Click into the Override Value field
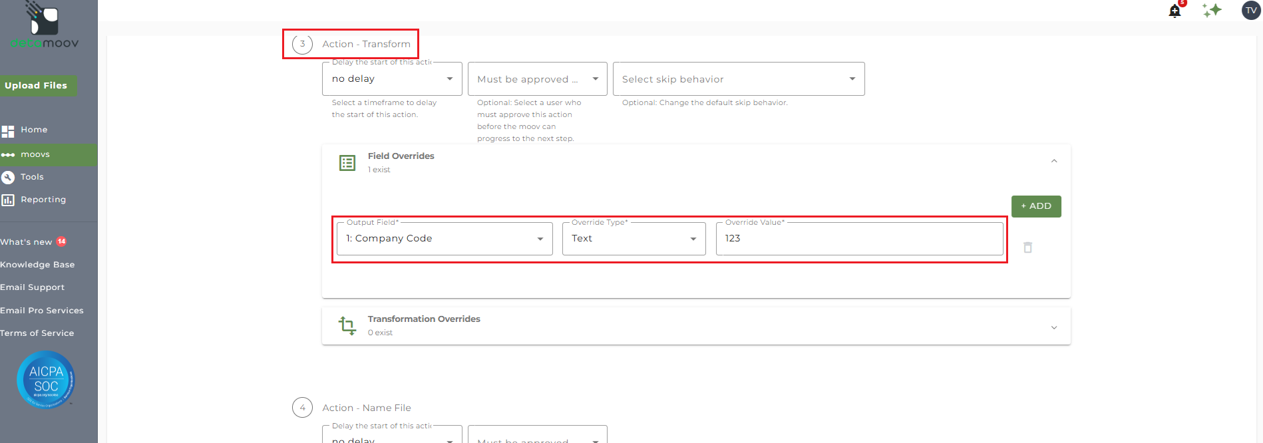This screenshot has width=1263, height=443. point(858,239)
